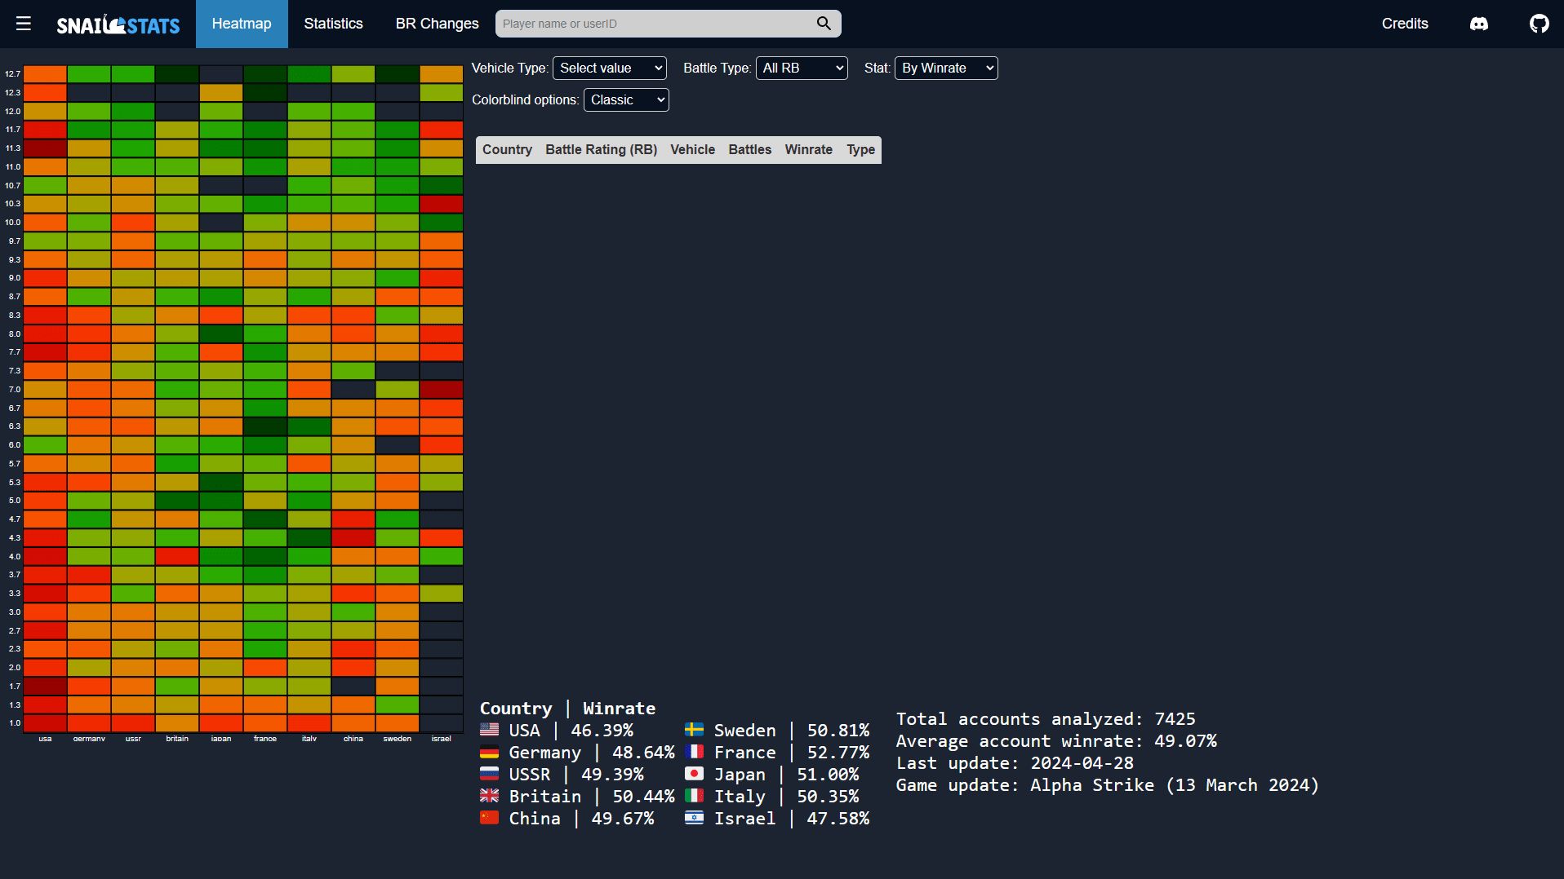This screenshot has height=879, width=1564.
Task: Open the Credits link
Action: (x=1404, y=24)
